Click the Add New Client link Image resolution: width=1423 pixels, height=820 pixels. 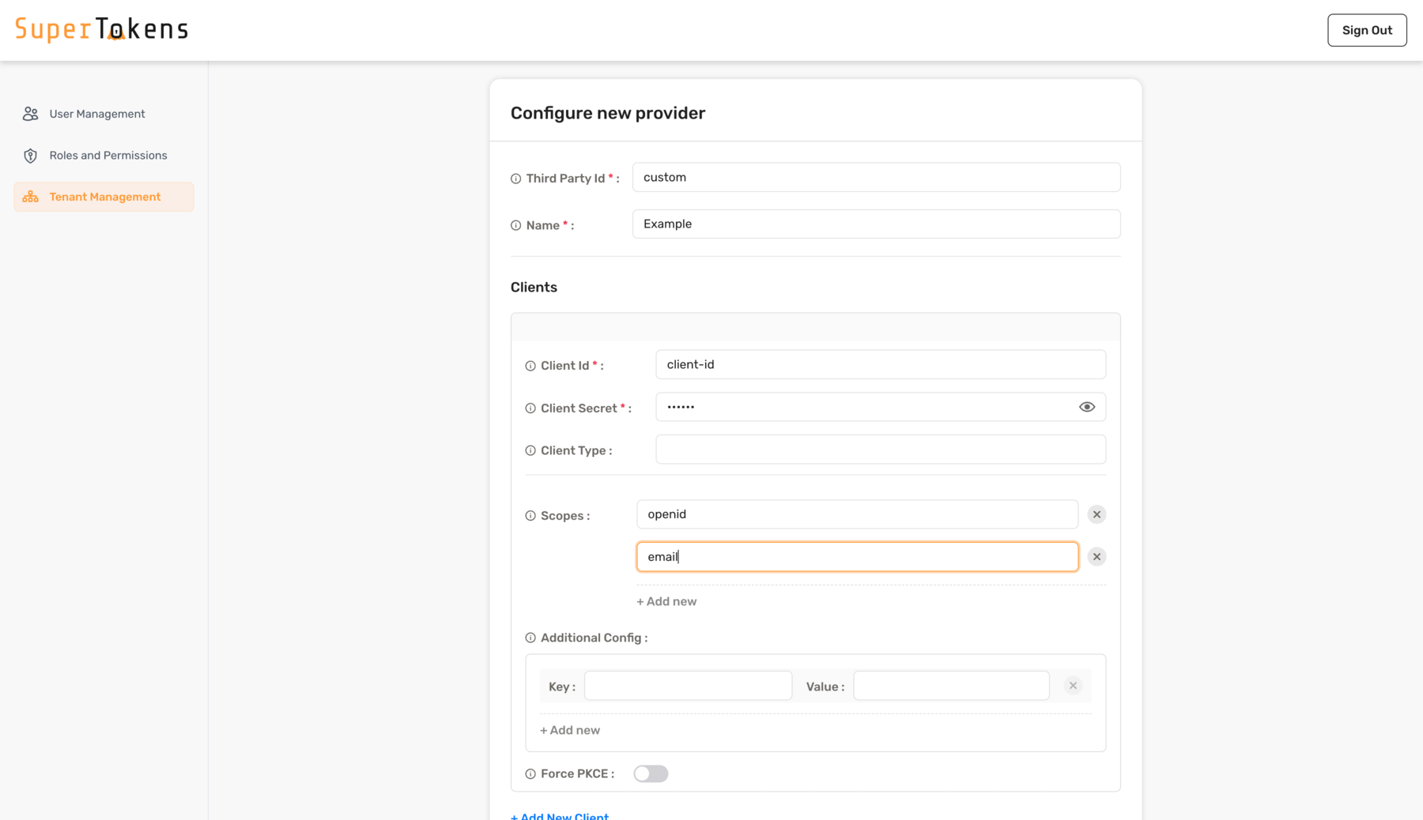tap(560, 815)
